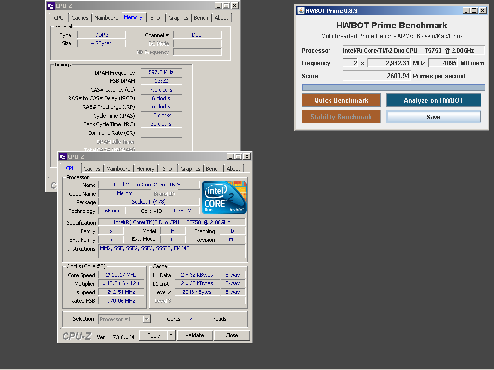The height and width of the screenshot is (370, 494).
Task: Click Cycle Time (tRAS) value 15 clocks
Action: pos(161,115)
